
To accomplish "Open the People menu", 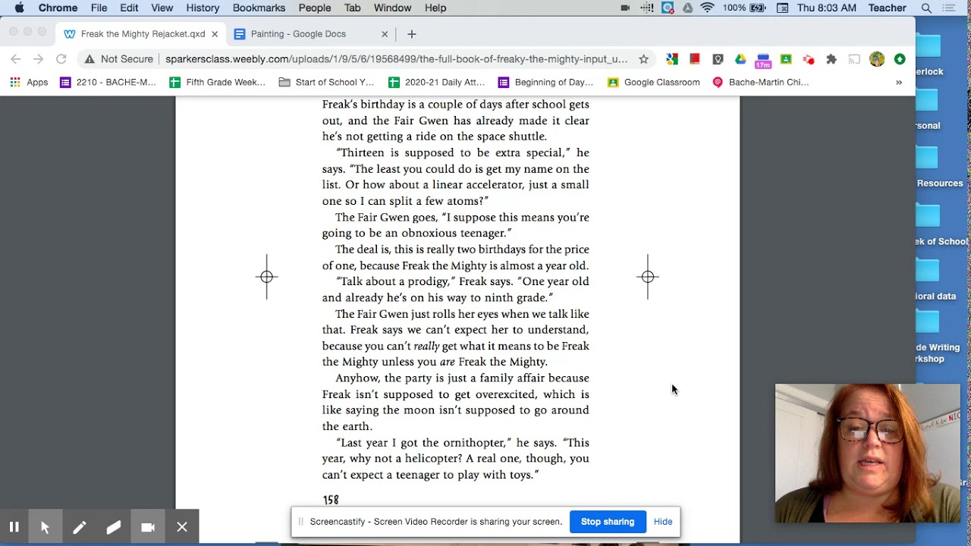I will tap(314, 8).
